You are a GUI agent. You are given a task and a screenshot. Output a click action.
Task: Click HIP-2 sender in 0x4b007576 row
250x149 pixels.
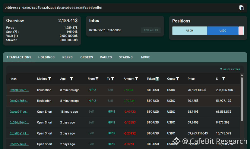click(x=92, y=90)
